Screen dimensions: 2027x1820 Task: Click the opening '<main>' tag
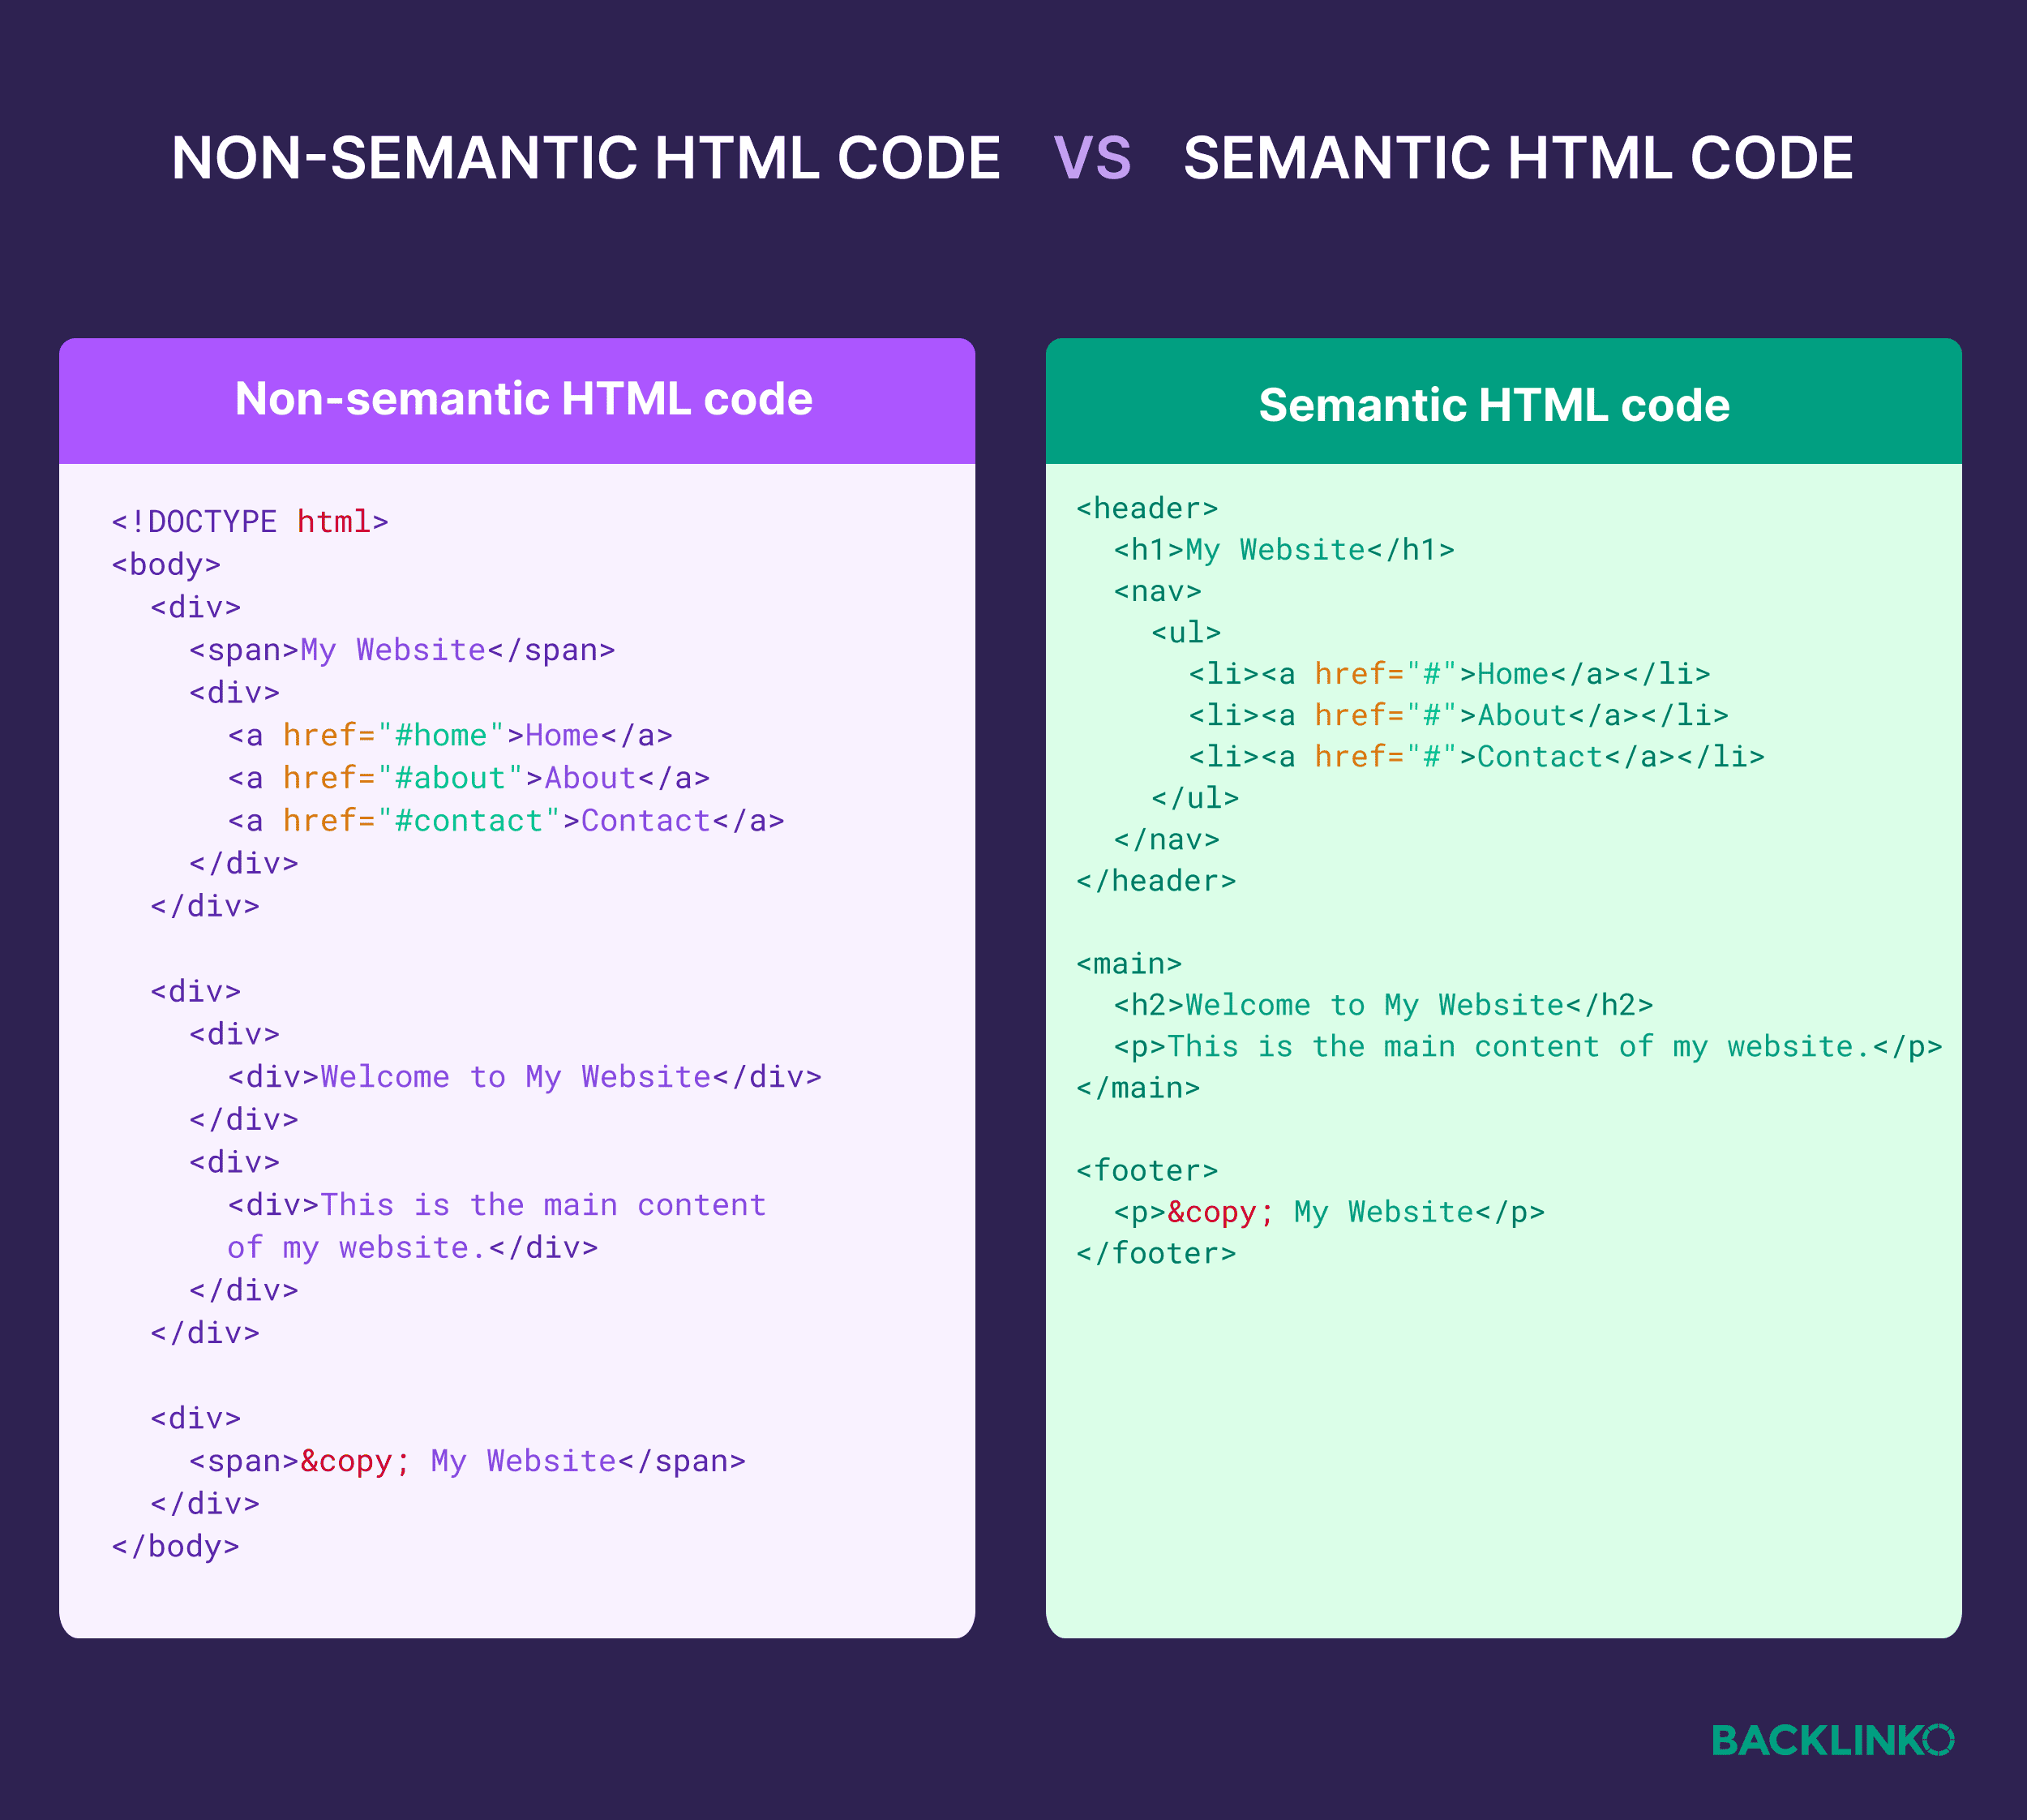pos(1129,964)
